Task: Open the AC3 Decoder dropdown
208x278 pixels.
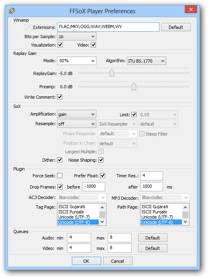Action: 82,197
